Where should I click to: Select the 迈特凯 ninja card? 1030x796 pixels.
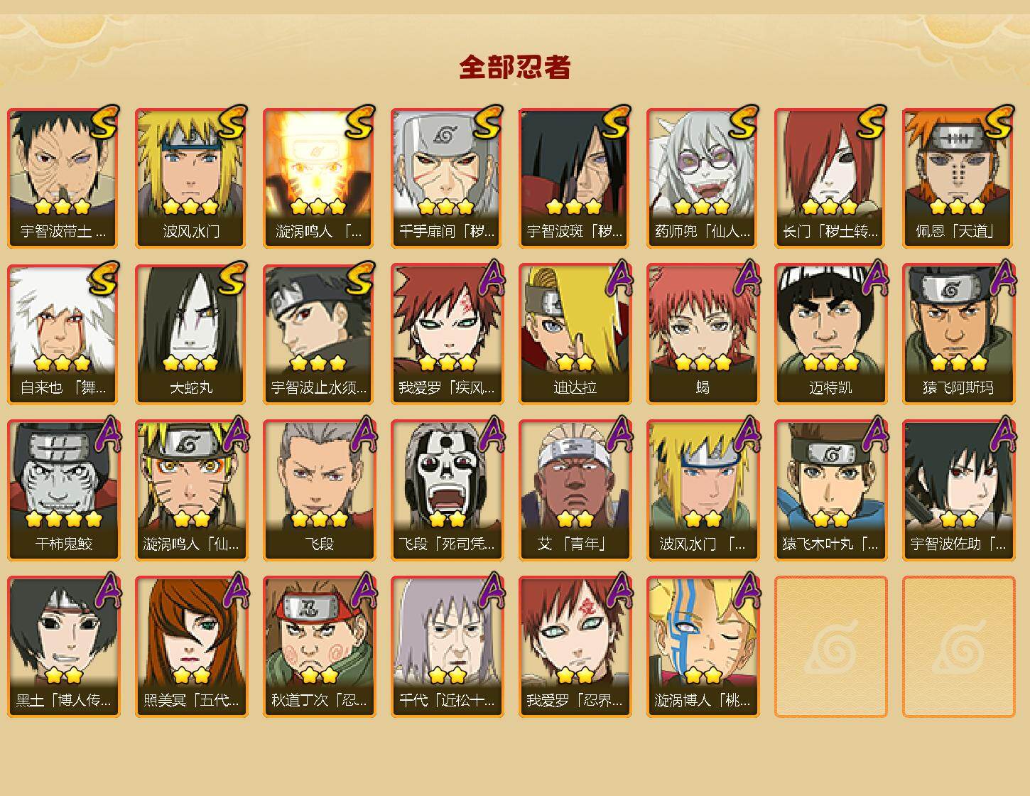(830, 334)
